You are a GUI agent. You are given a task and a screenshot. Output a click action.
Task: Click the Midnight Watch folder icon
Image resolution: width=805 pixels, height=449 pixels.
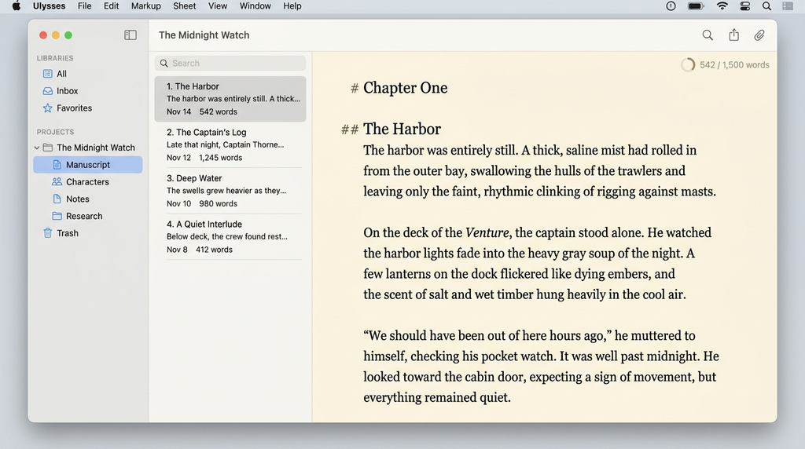tap(48, 148)
